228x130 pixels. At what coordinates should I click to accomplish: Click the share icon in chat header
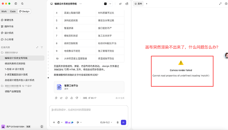tap(120, 4)
